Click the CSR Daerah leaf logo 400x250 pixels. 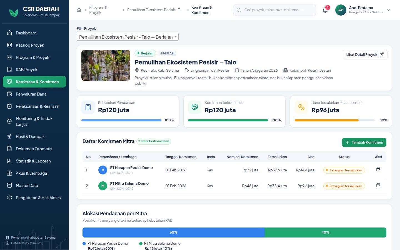tap(14, 12)
